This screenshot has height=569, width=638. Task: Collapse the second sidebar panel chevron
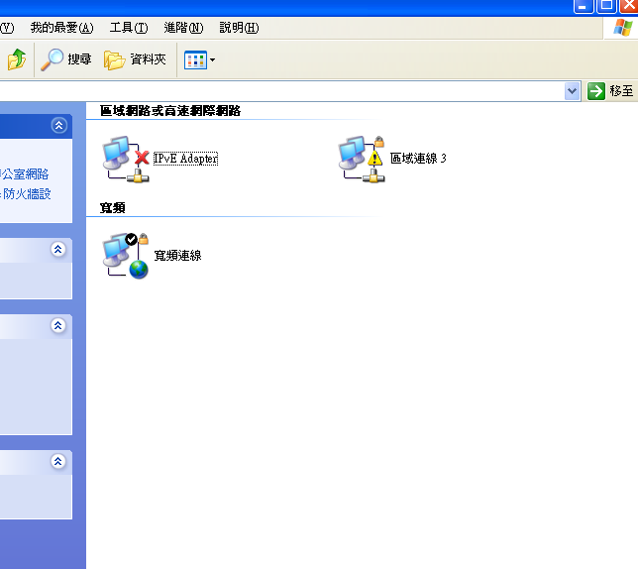58,249
